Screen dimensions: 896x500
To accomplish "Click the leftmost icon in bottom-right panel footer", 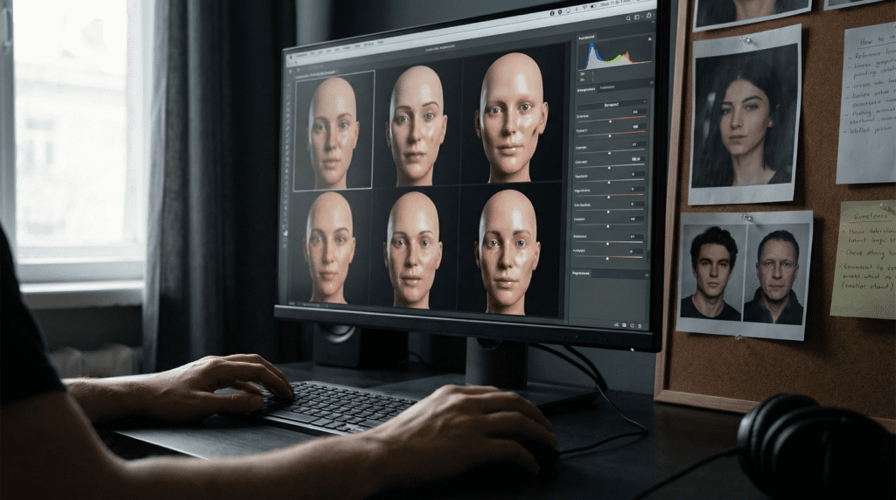I will (616, 323).
